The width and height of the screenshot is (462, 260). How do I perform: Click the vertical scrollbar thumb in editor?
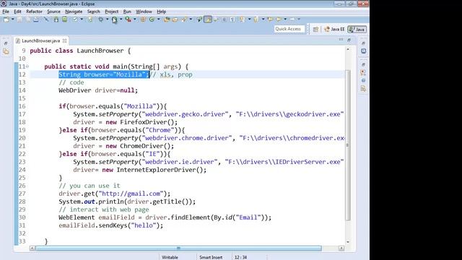[348, 145]
